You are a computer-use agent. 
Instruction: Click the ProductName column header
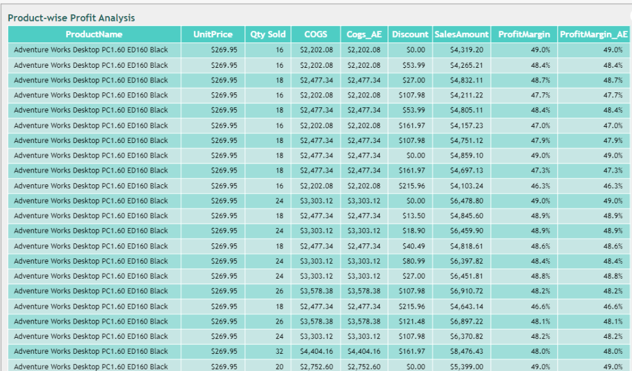pos(94,35)
